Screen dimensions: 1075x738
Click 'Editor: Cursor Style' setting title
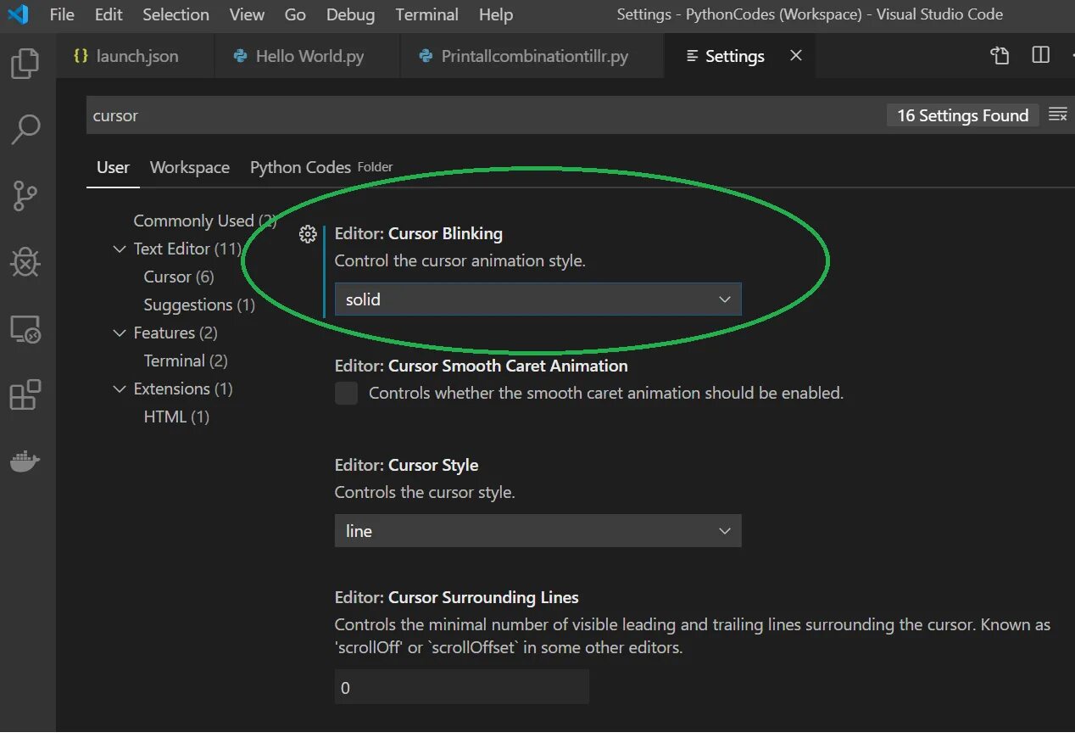click(x=407, y=465)
